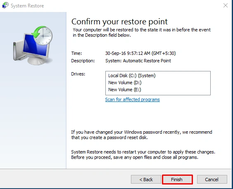Click the restart your computer notice text
This screenshot has width=233, height=189.
click(143, 155)
